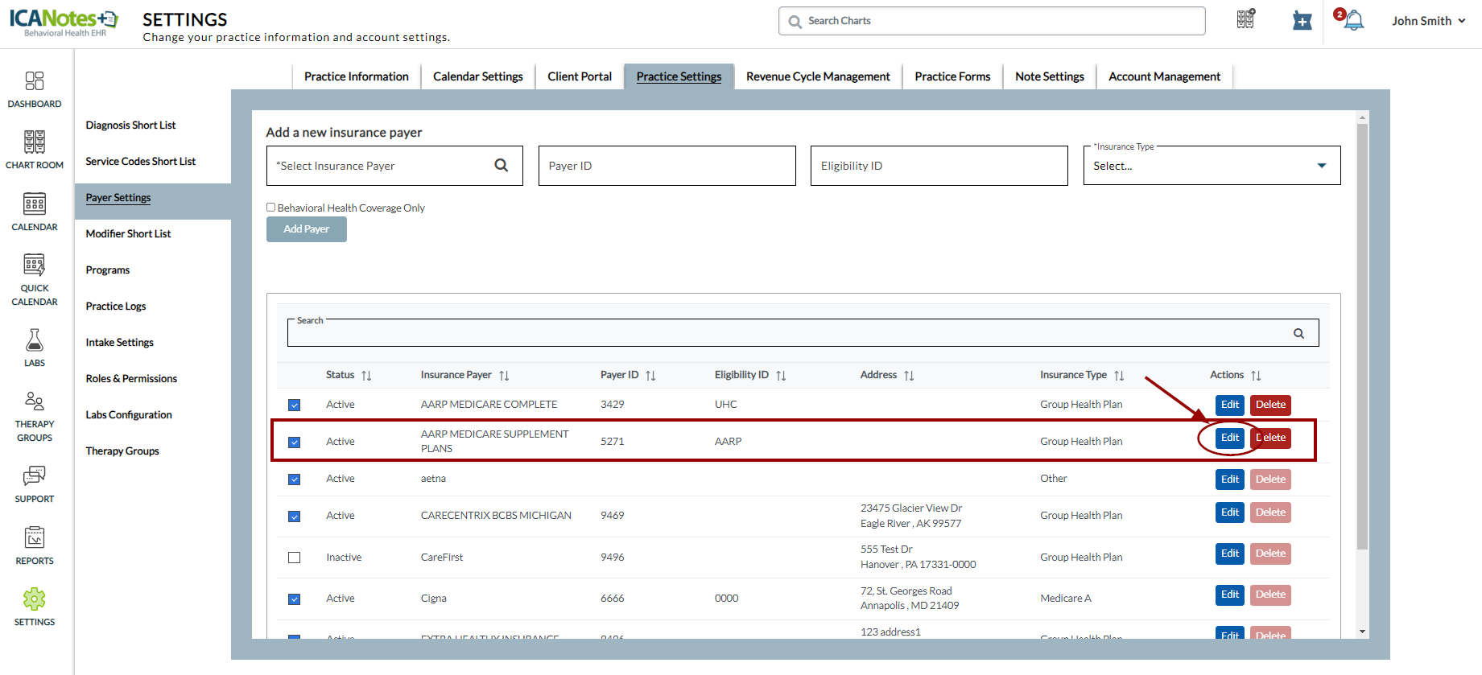1482x675 pixels.
Task: Click the Add Payer button
Action: (x=306, y=229)
